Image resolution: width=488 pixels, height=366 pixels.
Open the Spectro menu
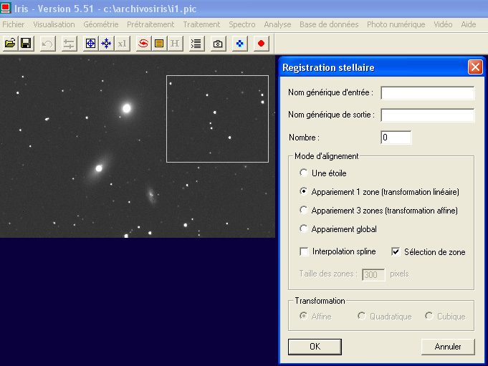point(242,24)
